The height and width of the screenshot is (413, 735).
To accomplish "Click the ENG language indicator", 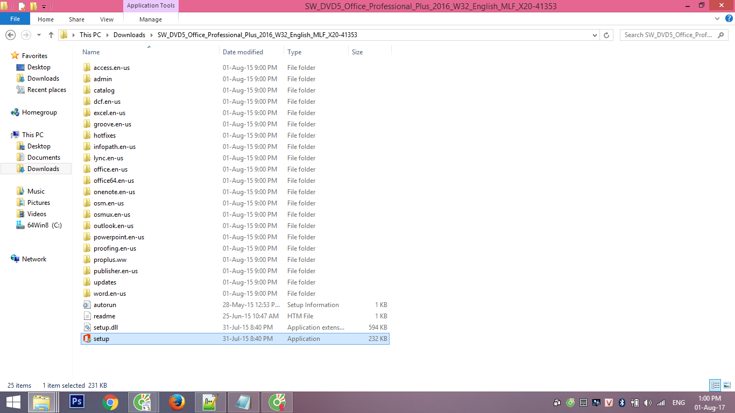I will pyautogui.click(x=679, y=402).
